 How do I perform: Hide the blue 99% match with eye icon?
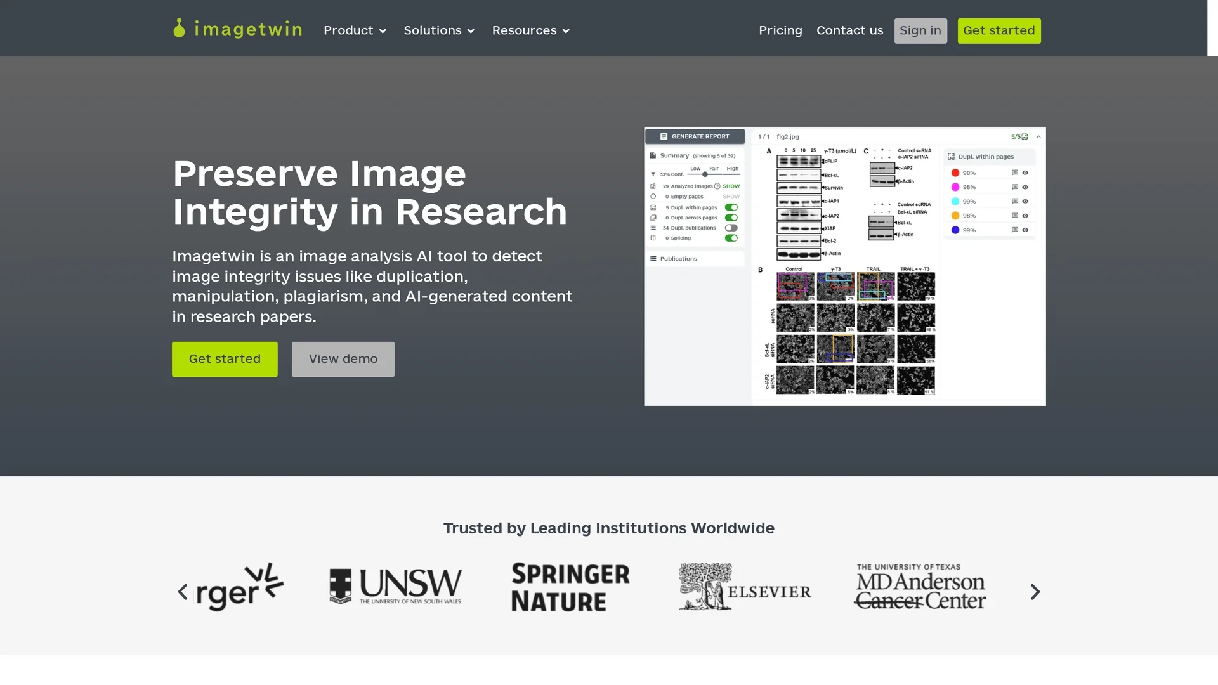tap(1025, 230)
